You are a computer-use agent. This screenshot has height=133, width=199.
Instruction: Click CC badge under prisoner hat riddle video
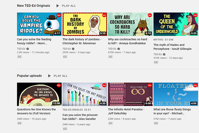pyautogui.click(x=65, y=128)
